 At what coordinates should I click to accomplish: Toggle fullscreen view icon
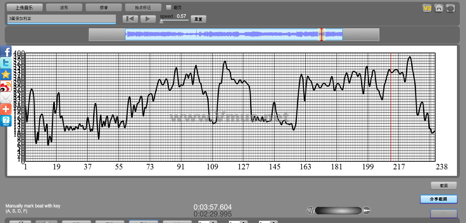click(x=450, y=8)
